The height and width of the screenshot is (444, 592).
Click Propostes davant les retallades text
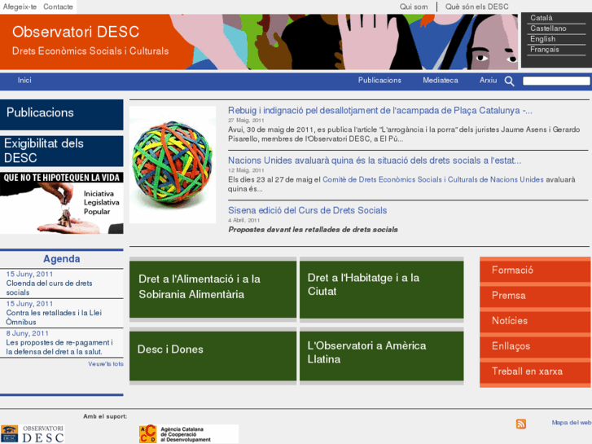[x=313, y=230]
